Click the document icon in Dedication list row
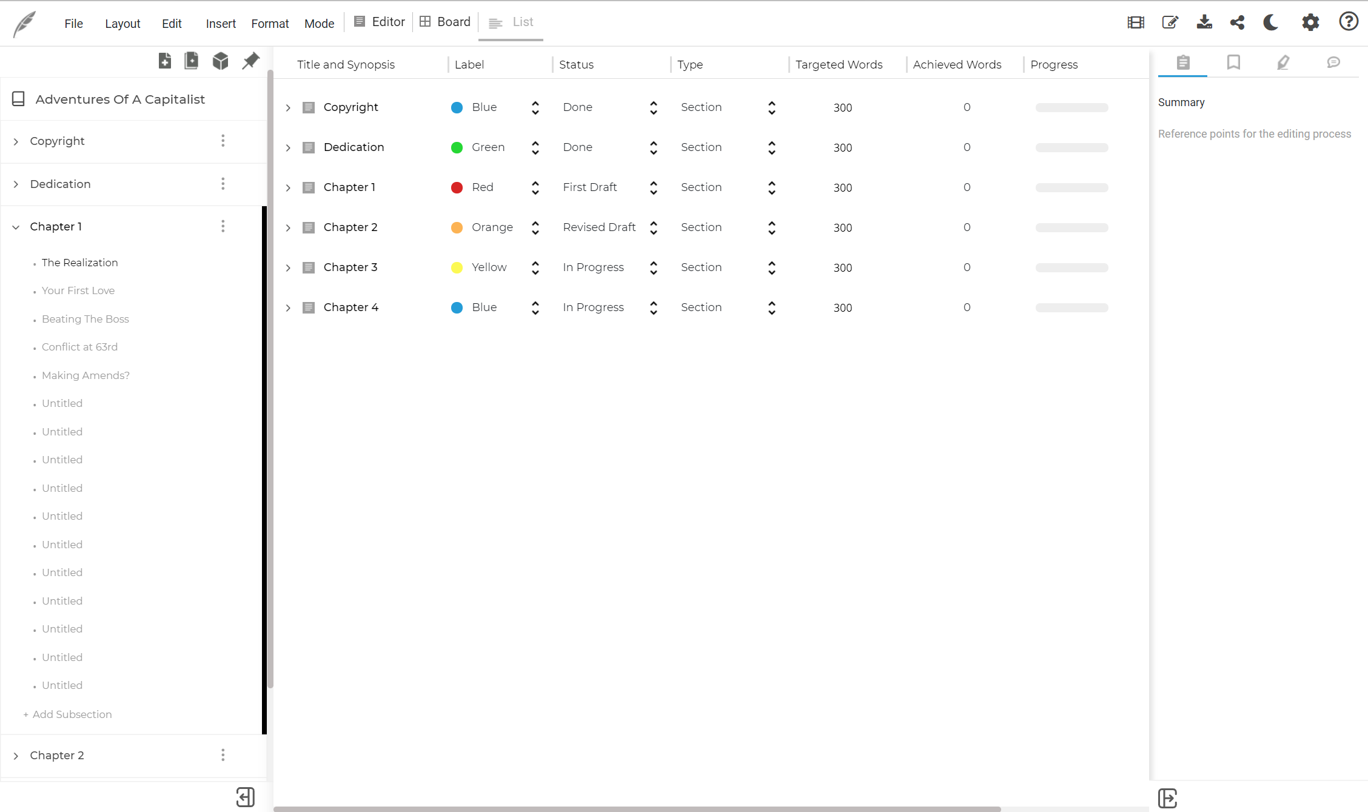Screen dimensions: 1368x812 point(309,147)
